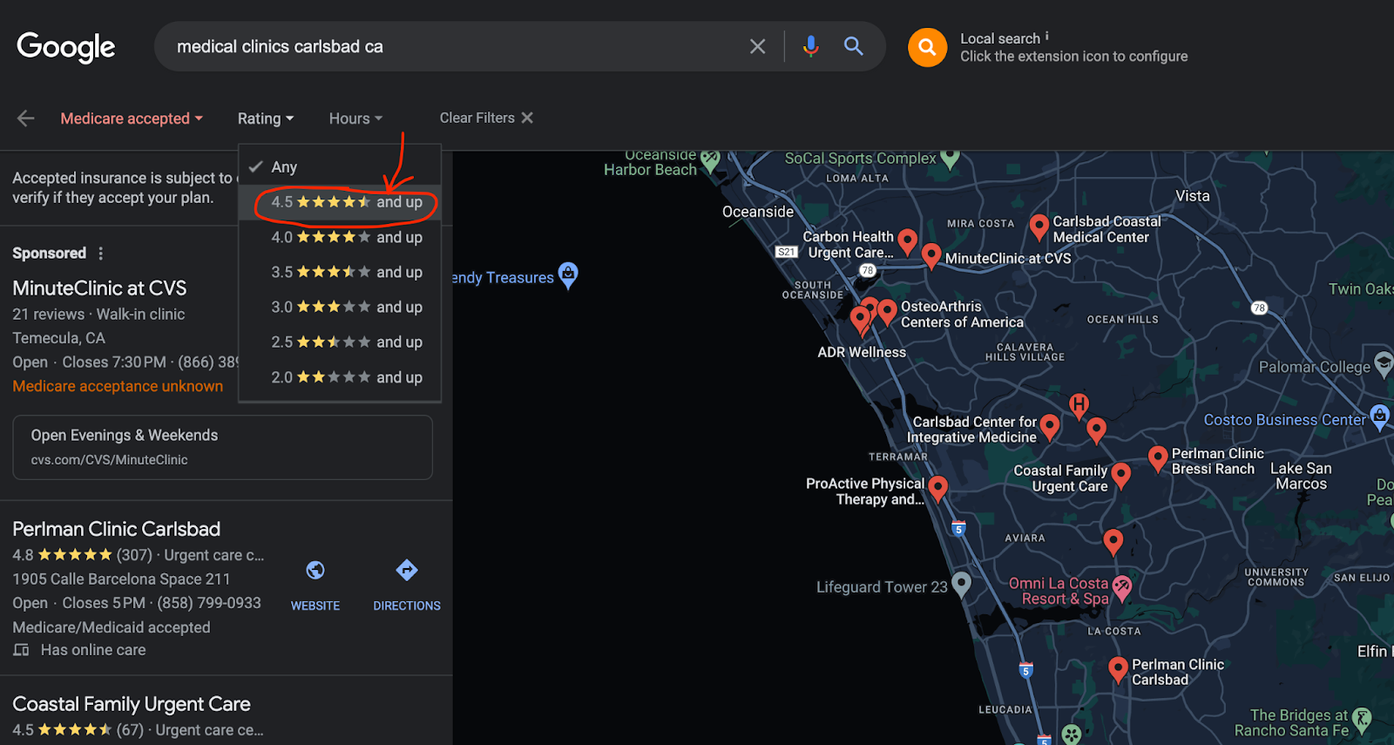Go back using the left arrow icon
This screenshot has height=745, width=1394.
[26, 119]
